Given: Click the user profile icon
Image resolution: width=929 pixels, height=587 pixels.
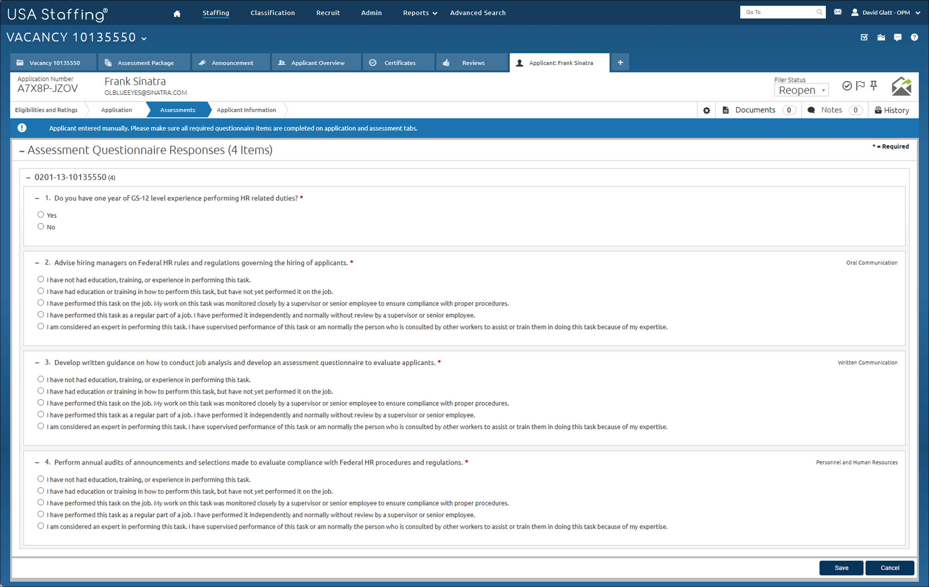Looking at the screenshot, I should 854,12.
